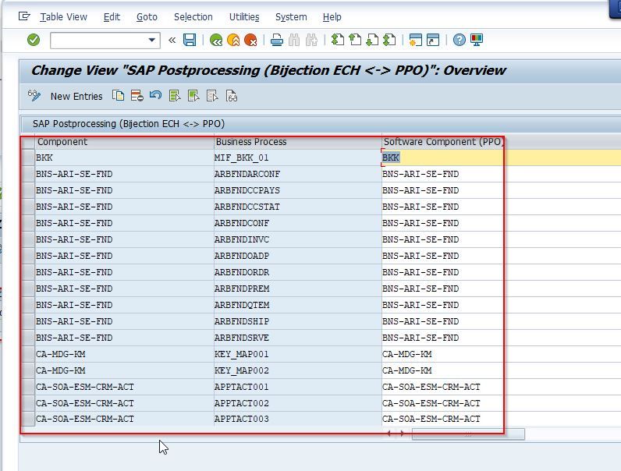
Task: Open Customize Local Layout monitor icon
Action: click(477, 40)
